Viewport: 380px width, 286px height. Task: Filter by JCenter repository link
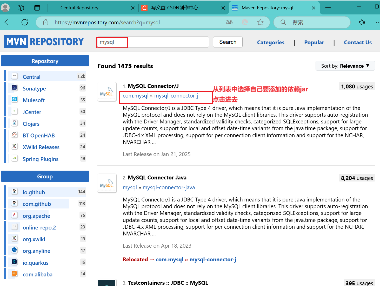pyautogui.click(x=32, y=112)
